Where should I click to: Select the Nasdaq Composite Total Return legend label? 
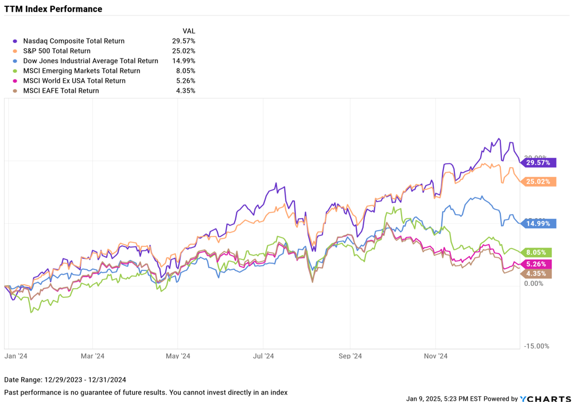(73, 41)
